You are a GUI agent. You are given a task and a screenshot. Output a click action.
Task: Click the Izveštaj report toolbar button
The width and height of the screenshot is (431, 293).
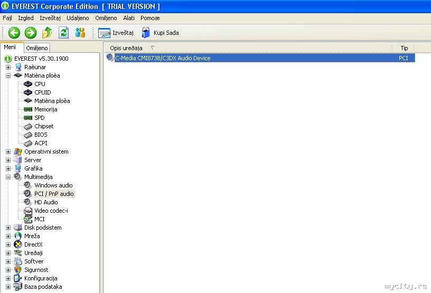point(116,33)
